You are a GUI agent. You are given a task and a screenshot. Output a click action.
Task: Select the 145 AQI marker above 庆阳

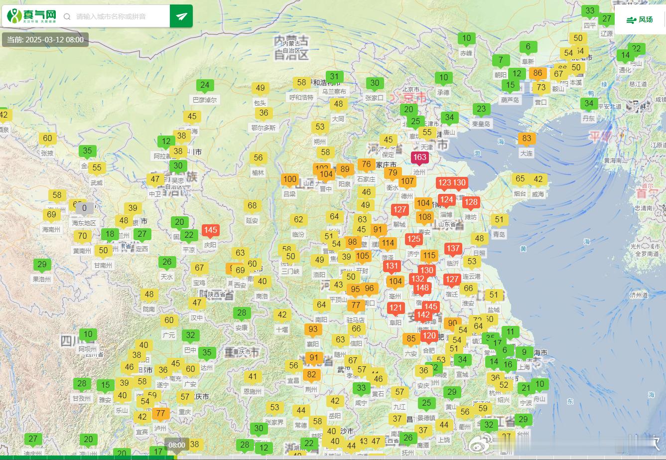coord(211,231)
